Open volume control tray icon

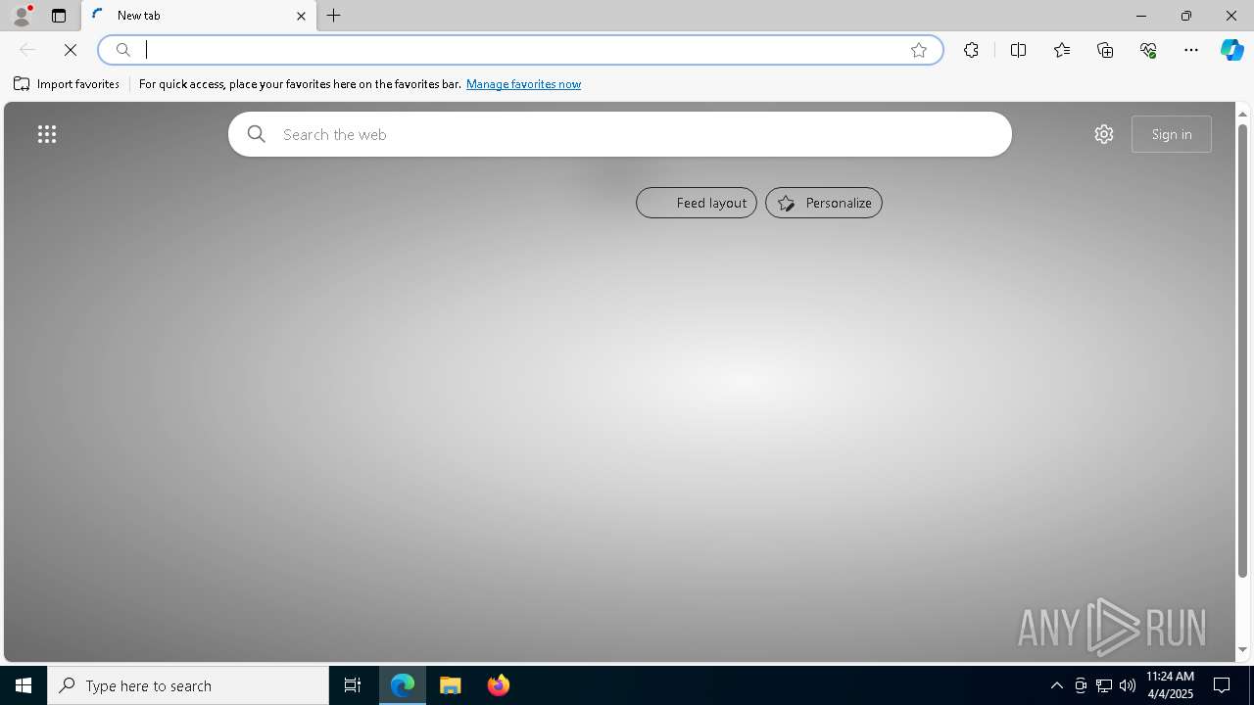point(1128,685)
